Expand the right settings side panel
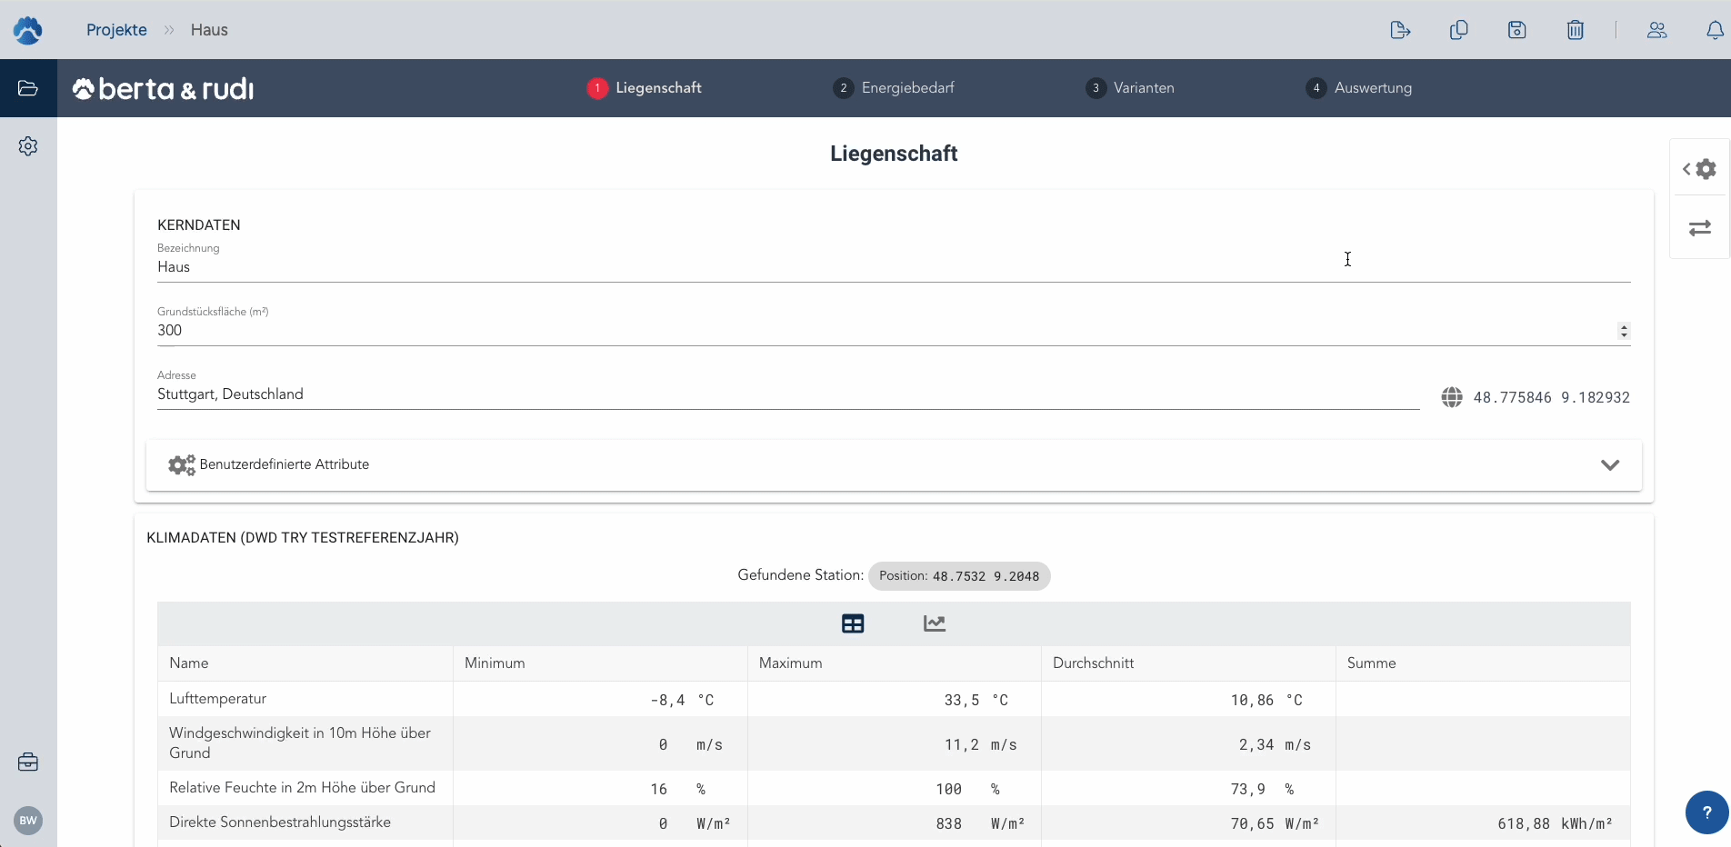The width and height of the screenshot is (1731, 847). tap(1699, 169)
